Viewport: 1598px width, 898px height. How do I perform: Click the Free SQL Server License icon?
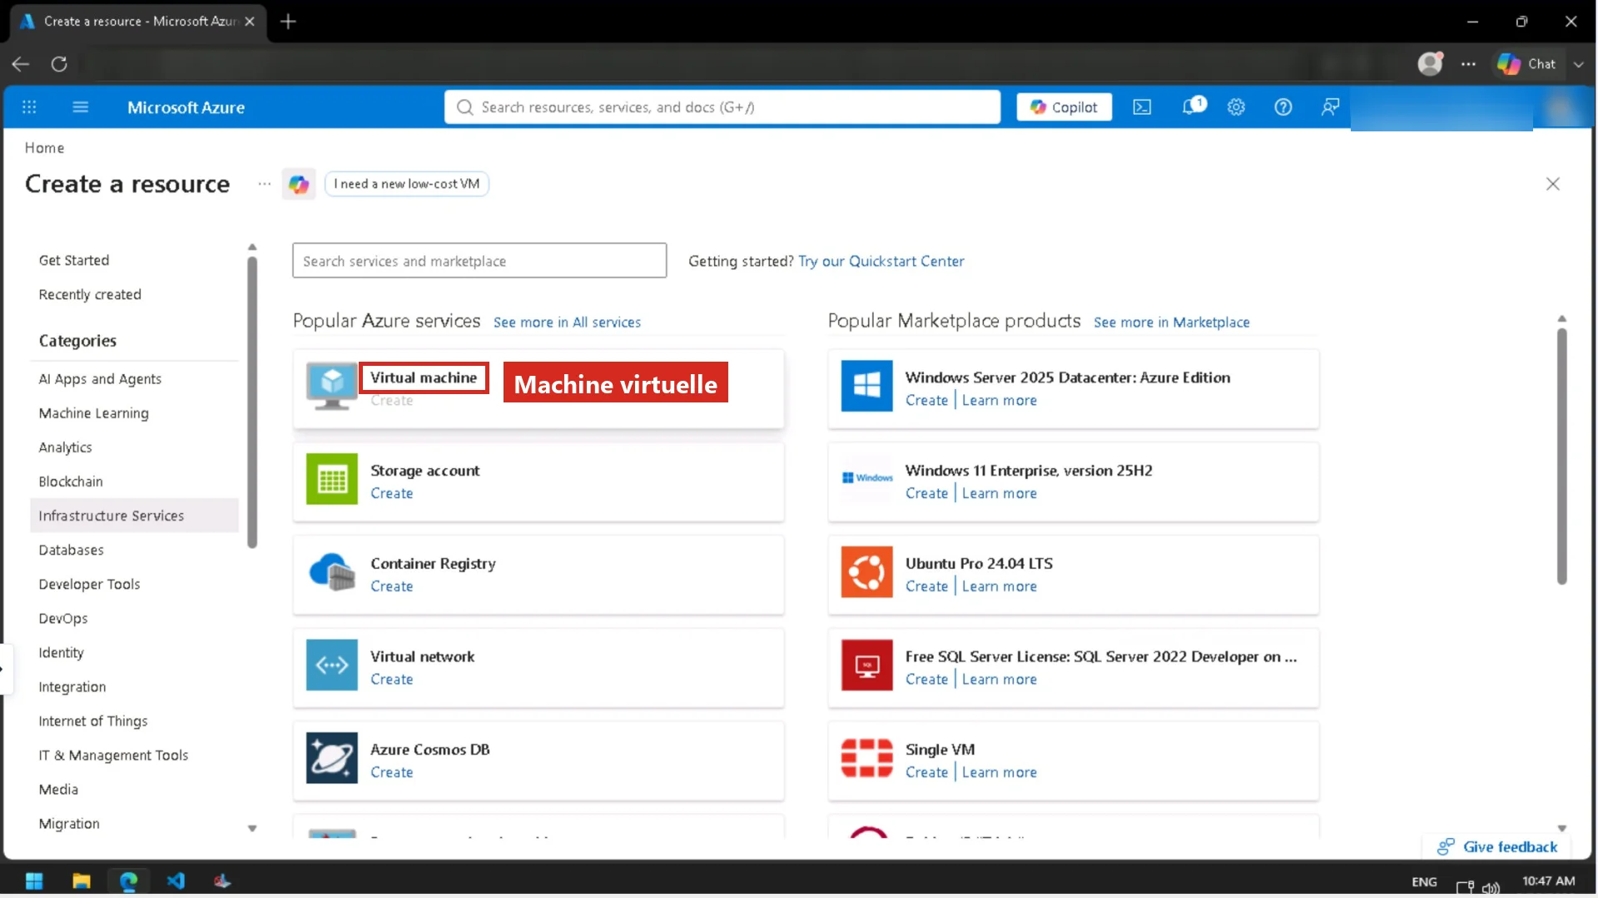click(x=866, y=665)
